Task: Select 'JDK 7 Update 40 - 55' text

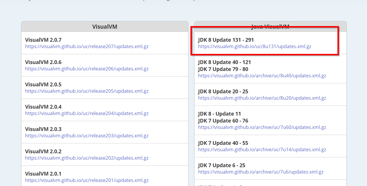Action: click(223, 143)
